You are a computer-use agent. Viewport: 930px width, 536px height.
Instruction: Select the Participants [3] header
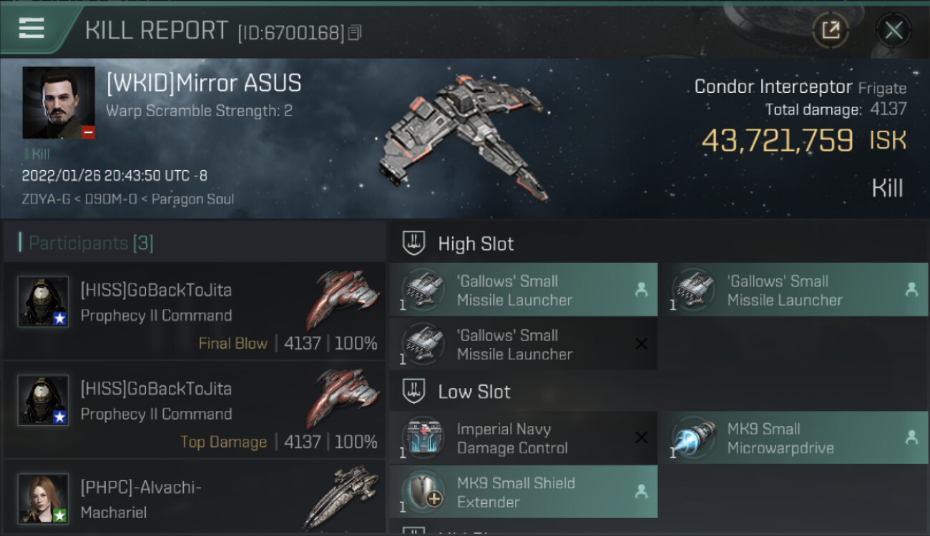[x=86, y=243]
